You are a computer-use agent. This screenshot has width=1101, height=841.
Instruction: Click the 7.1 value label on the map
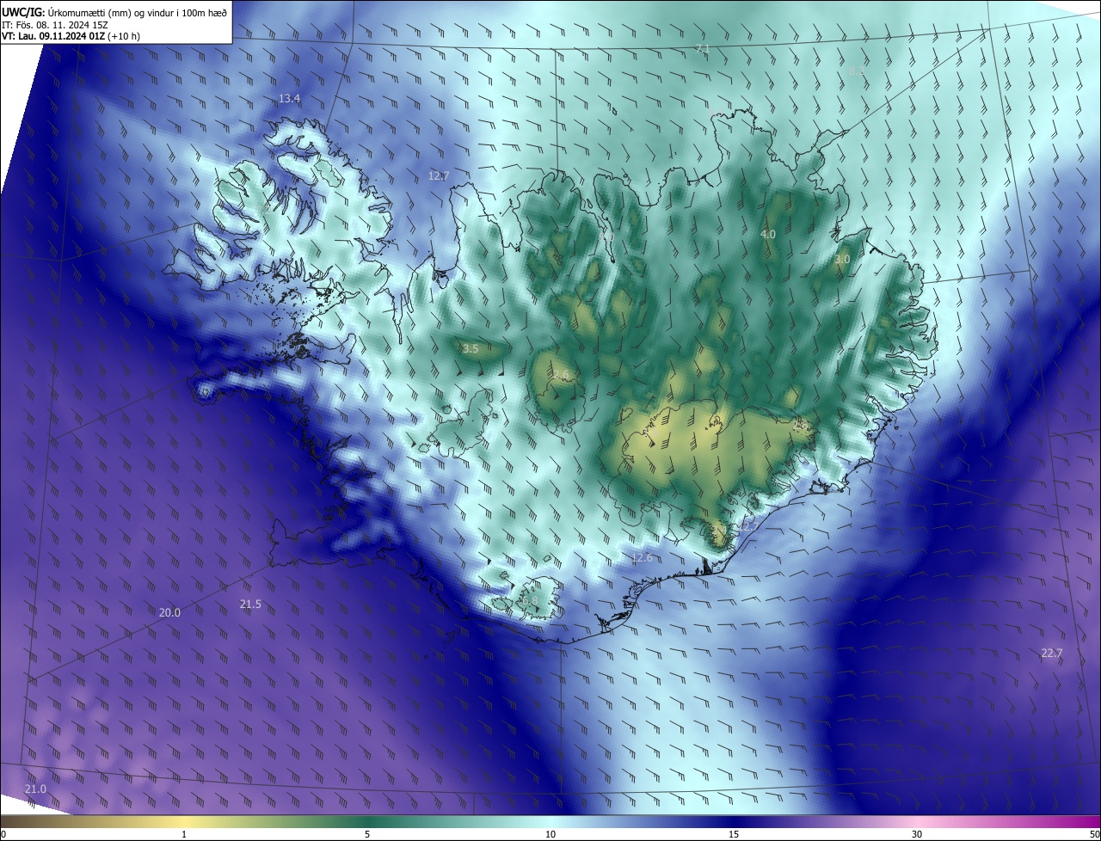click(x=703, y=49)
